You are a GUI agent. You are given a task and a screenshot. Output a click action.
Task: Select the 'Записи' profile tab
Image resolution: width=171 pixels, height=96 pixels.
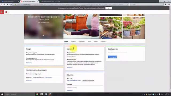click(x=73, y=41)
